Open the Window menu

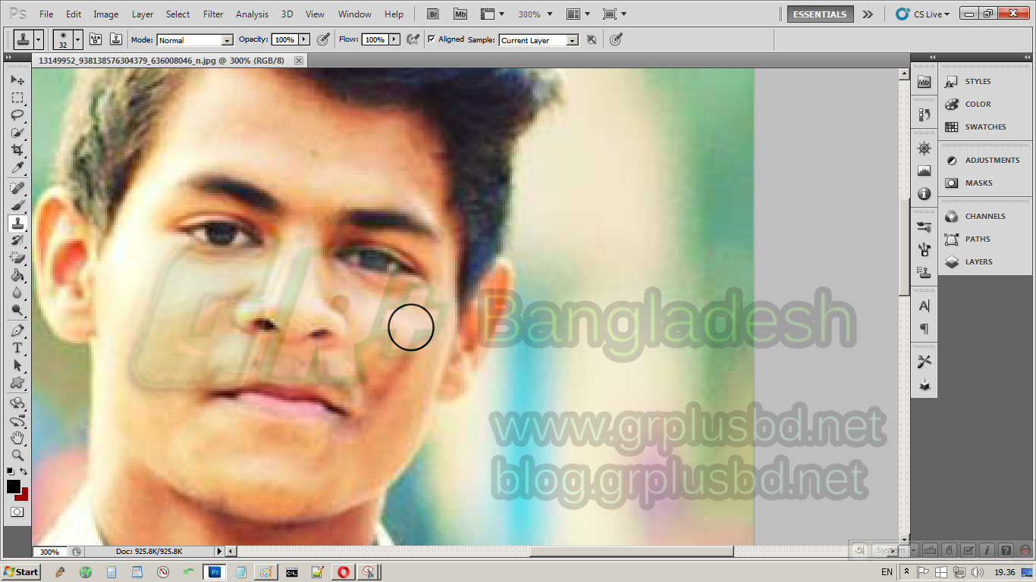click(355, 14)
